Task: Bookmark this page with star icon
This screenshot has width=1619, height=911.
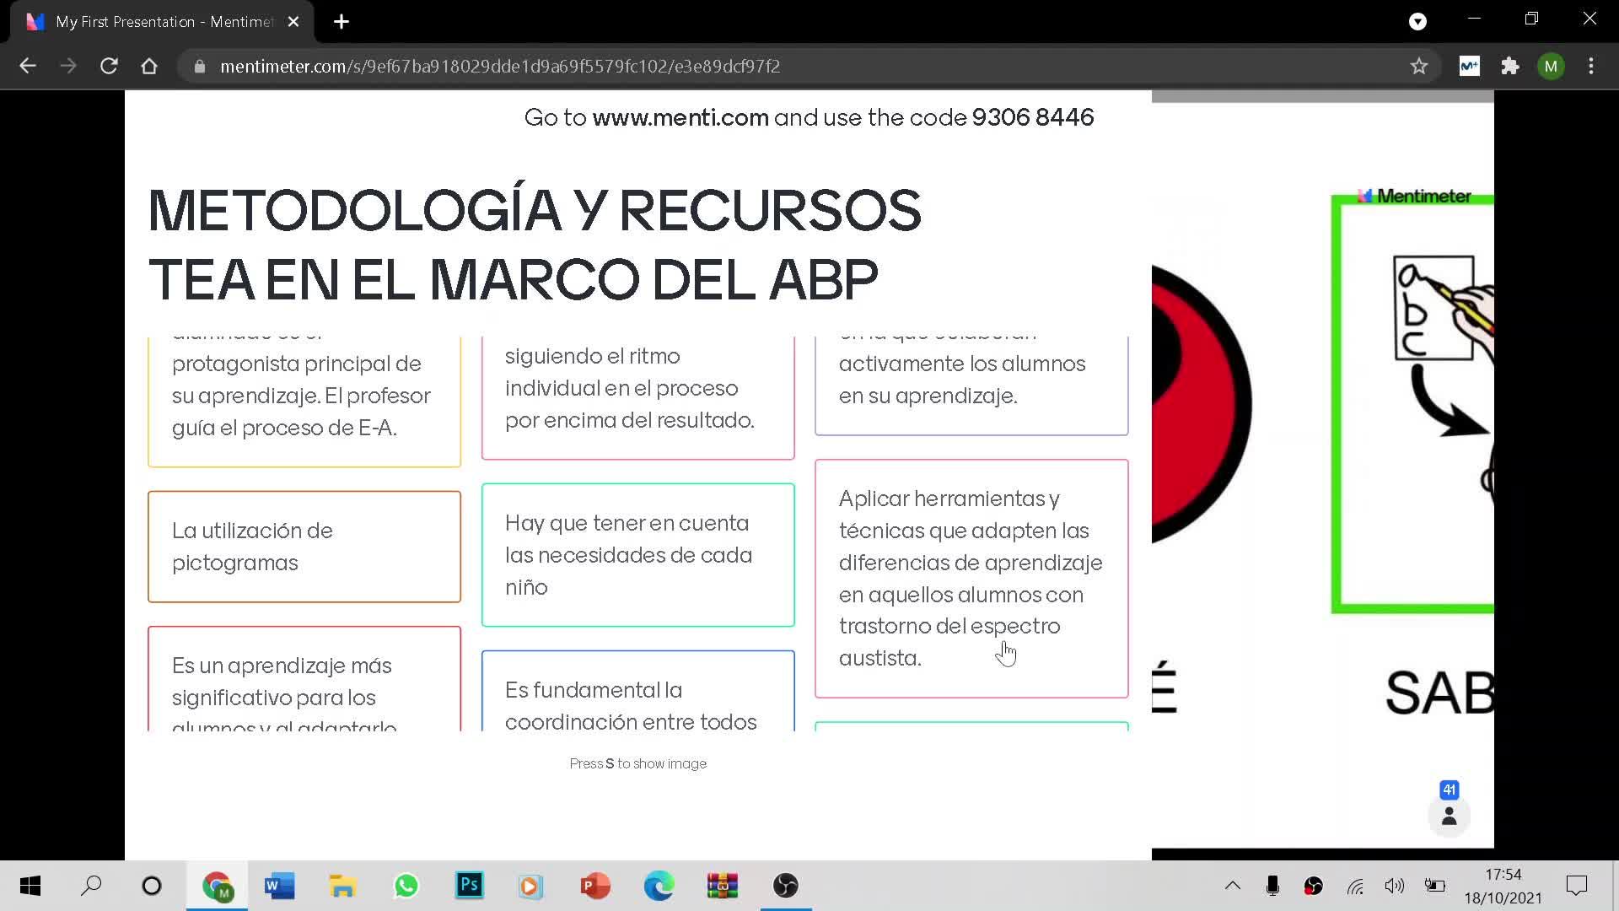Action: [x=1419, y=66]
